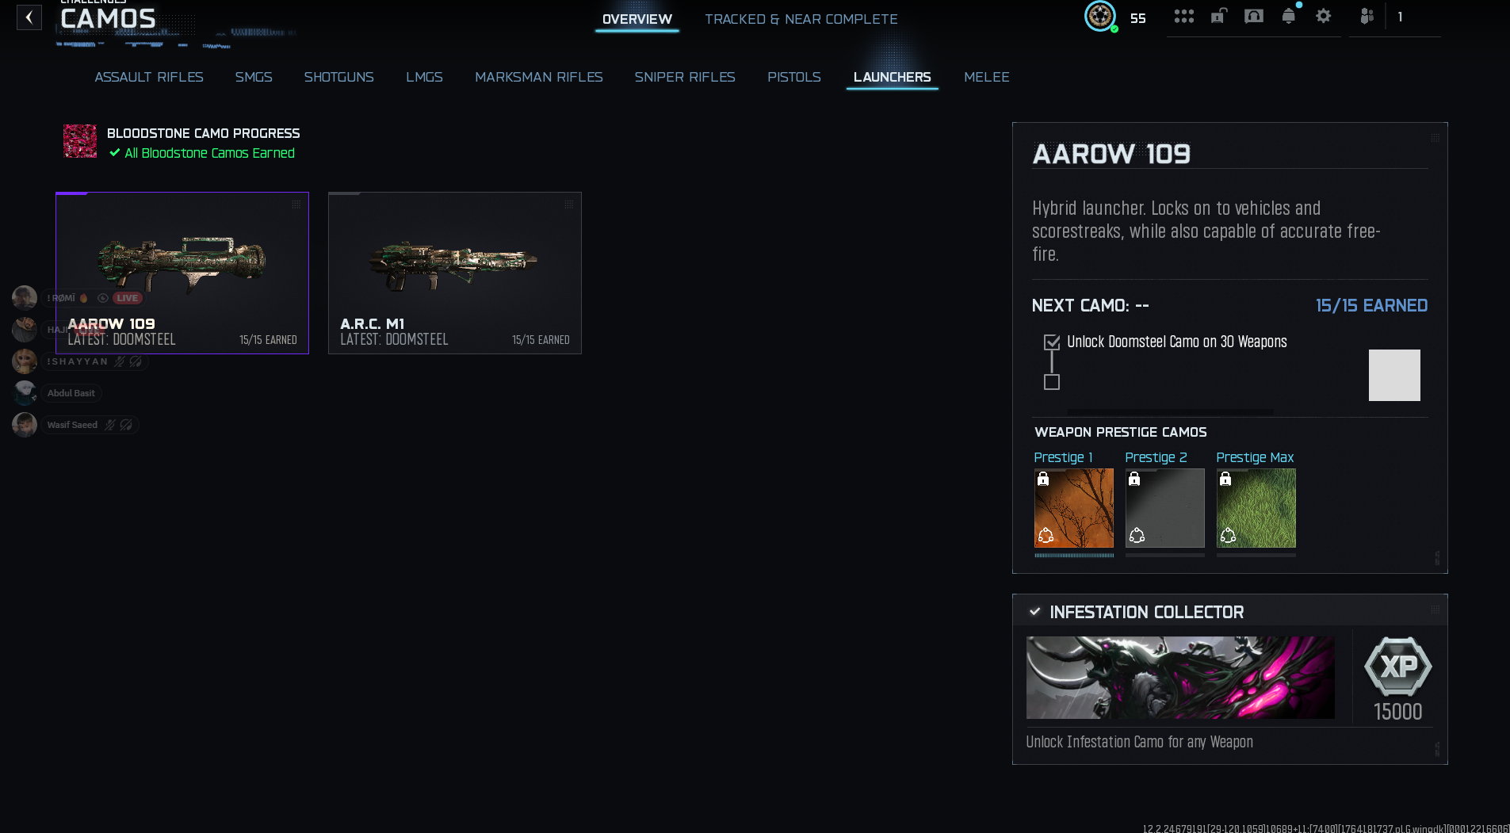Image resolution: width=1510 pixels, height=833 pixels.
Task: Click the '15/15 EARNED' text in the details panel
Action: coord(1371,306)
